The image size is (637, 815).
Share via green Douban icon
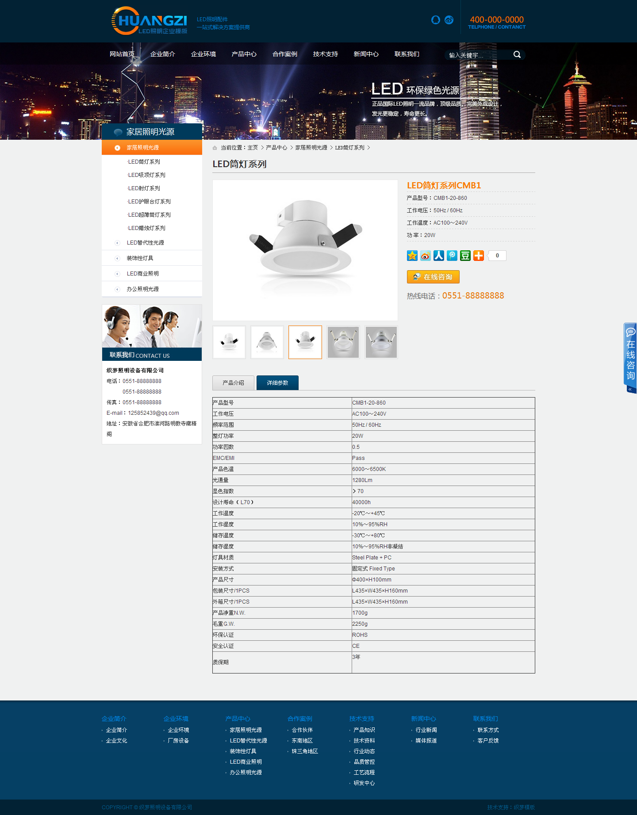[x=465, y=256]
